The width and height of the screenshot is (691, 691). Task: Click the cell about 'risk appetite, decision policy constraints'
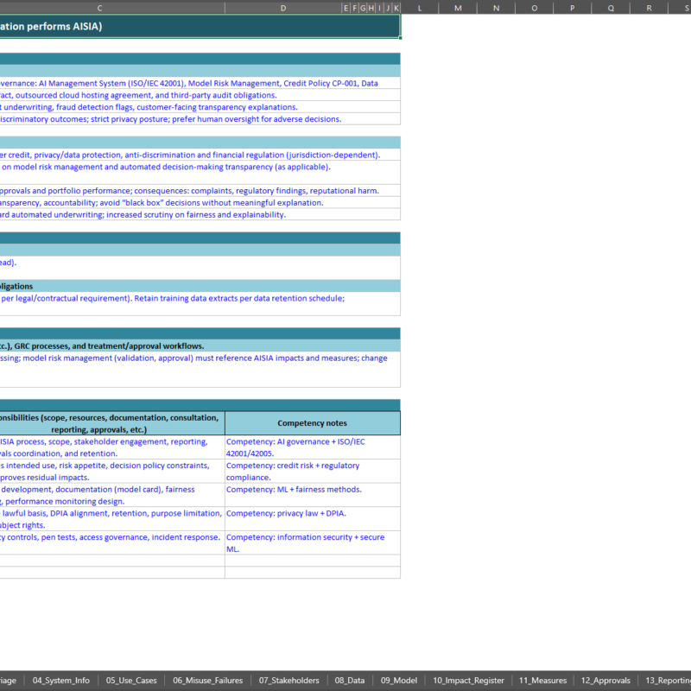tap(112, 471)
